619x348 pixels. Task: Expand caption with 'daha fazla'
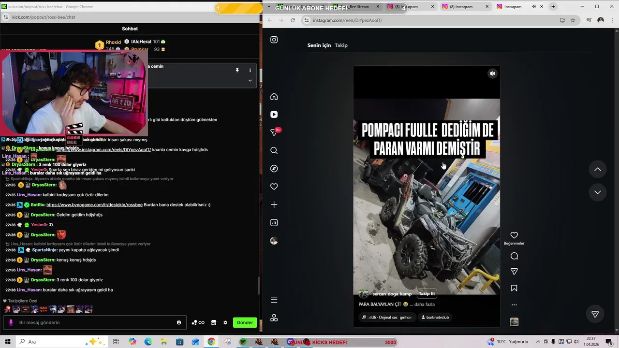425,304
